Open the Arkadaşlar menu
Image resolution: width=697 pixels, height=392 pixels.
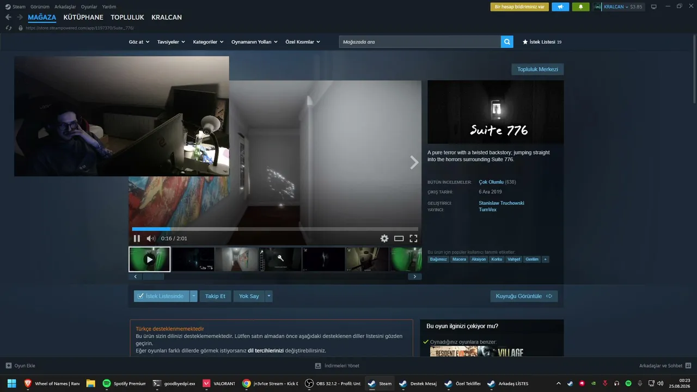tap(65, 7)
